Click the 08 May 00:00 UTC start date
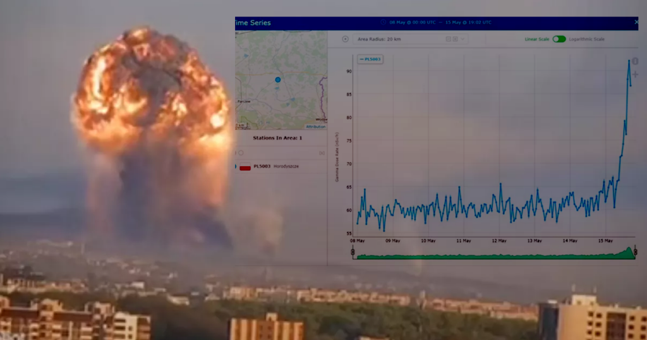Screen dimensions: 647x340 click(412, 22)
